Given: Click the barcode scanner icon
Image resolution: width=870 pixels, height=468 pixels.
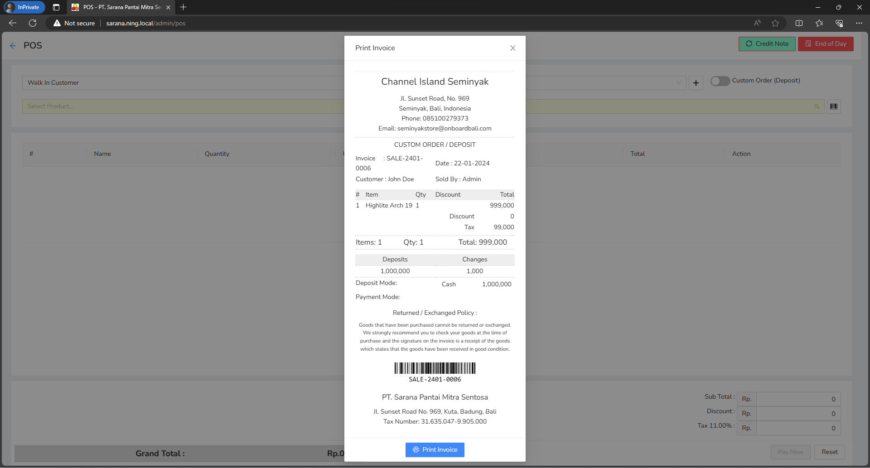Looking at the screenshot, I should (x=834, y=106).
